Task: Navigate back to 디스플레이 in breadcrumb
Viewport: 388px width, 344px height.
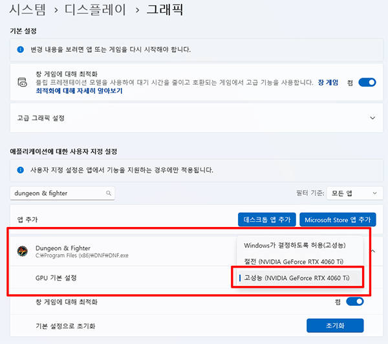Action: click(98, 10)
